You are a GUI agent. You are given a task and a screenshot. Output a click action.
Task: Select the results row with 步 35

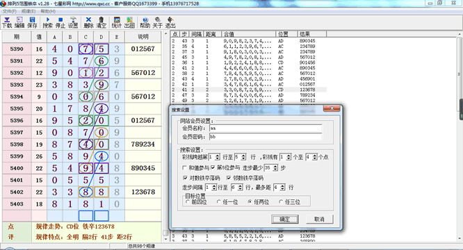(249, 47)
